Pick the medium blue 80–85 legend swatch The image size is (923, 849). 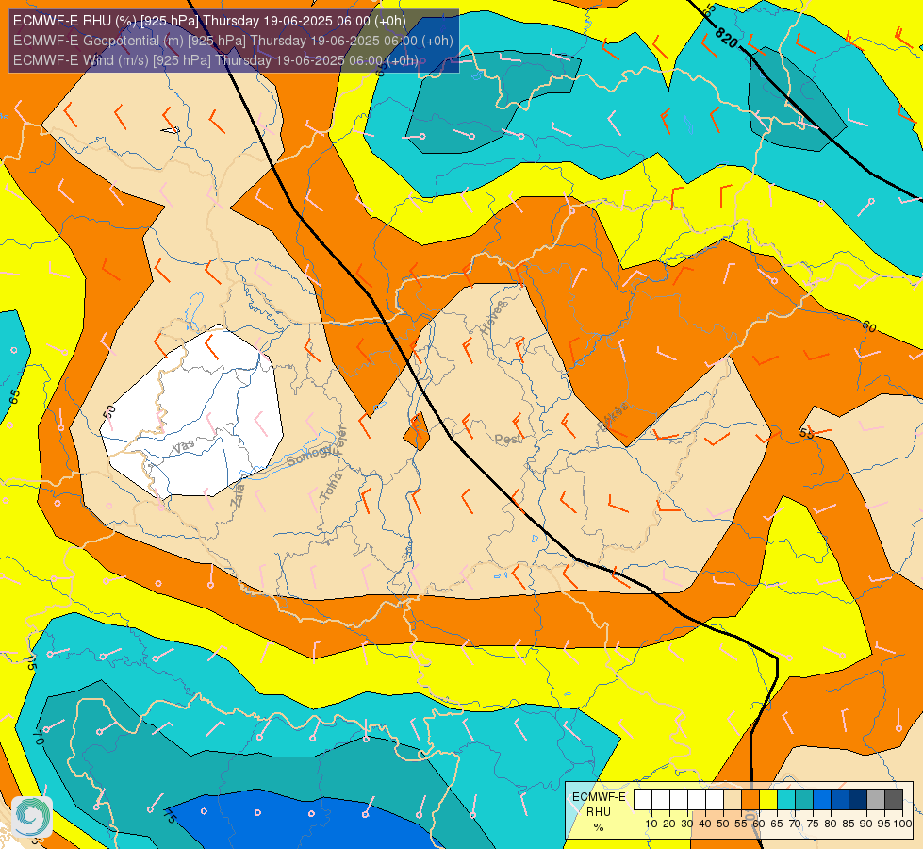[840, 800]
